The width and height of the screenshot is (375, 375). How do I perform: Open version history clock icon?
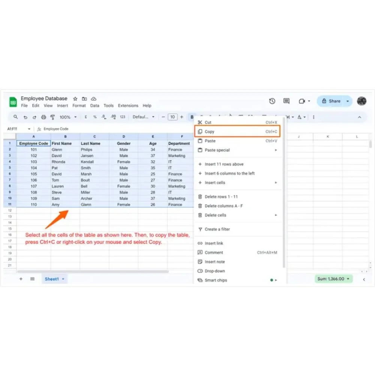[272, 101]
